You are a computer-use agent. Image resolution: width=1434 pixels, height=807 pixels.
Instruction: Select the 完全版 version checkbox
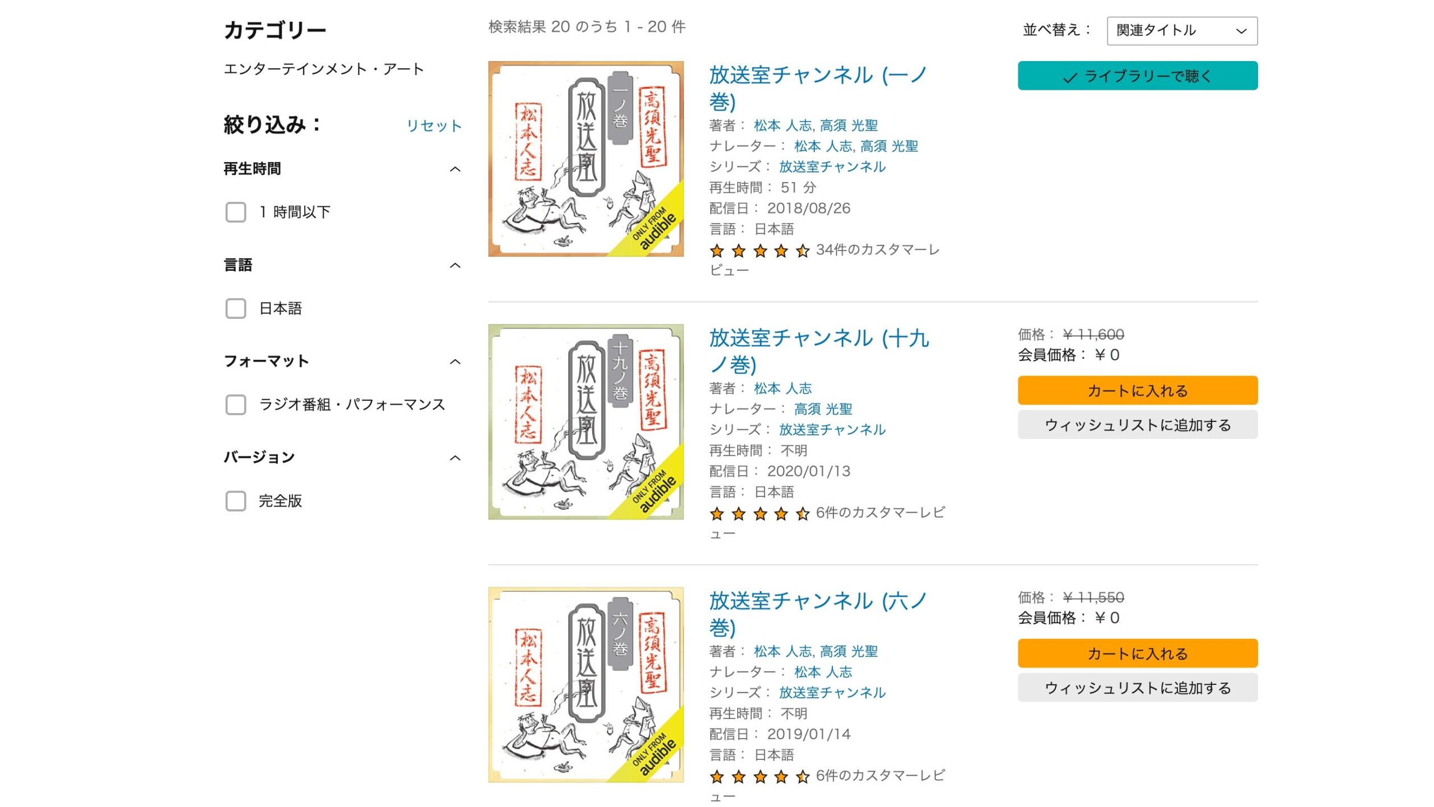coord(236,501)
